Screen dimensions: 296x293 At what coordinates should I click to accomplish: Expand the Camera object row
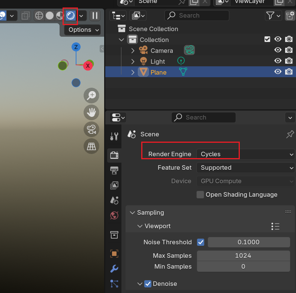pos(133,51)
